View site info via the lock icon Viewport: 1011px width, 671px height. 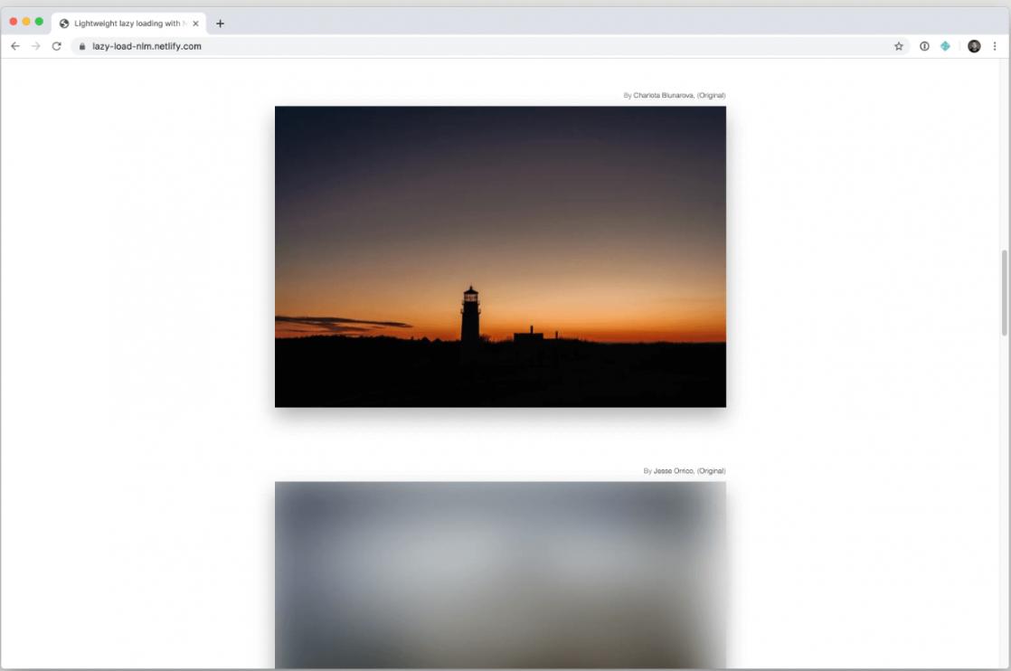pos(82,46)
